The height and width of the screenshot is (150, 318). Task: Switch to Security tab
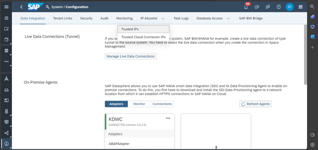point(86,18)
